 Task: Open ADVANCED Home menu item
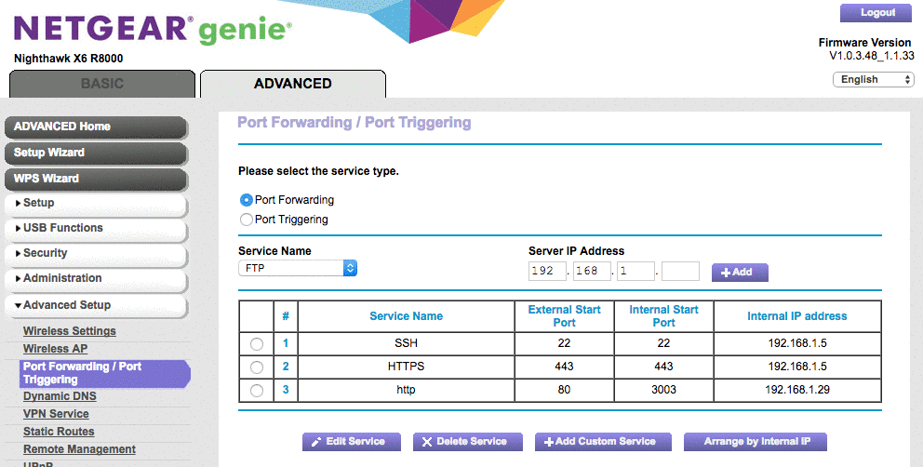click(x=96, y=127)
